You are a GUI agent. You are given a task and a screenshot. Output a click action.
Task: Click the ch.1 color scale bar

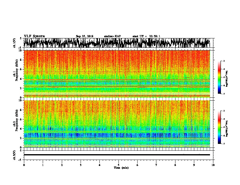[x=219, y=77]
